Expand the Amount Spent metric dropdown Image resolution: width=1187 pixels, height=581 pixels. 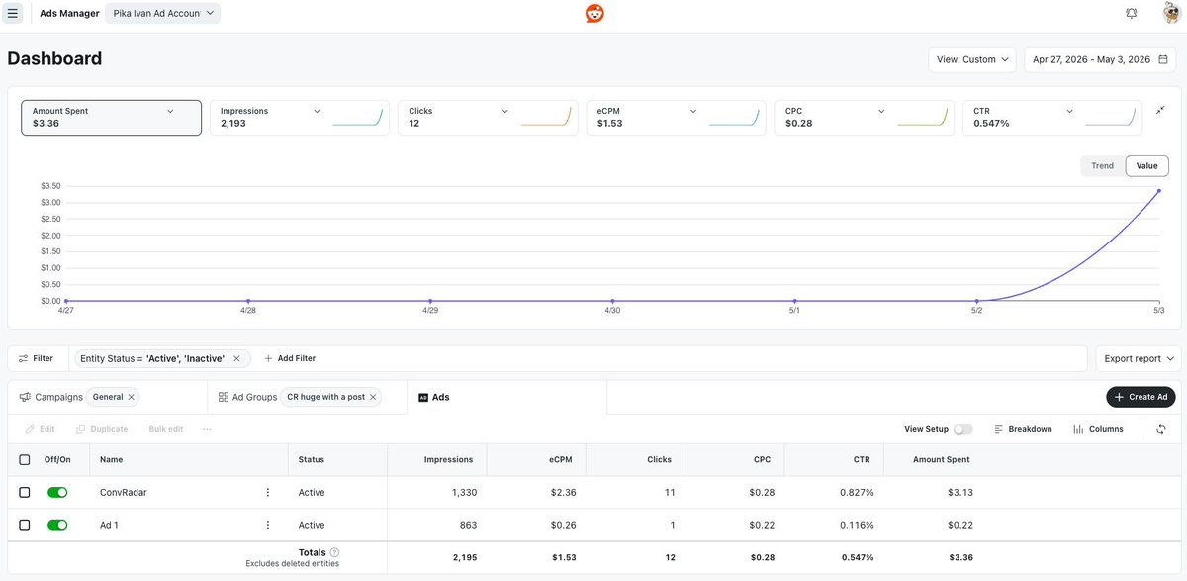click(x=170, y=112)
